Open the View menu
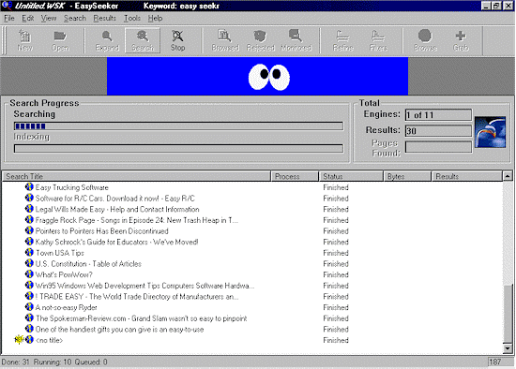The height and width of the screenshot is (369, 516). pyautogui.click(x=49, y=19)
